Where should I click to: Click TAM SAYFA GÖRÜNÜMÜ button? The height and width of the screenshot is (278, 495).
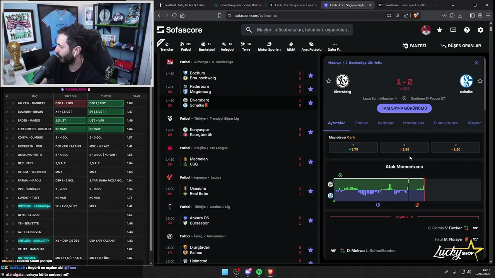tap(404, 108)
